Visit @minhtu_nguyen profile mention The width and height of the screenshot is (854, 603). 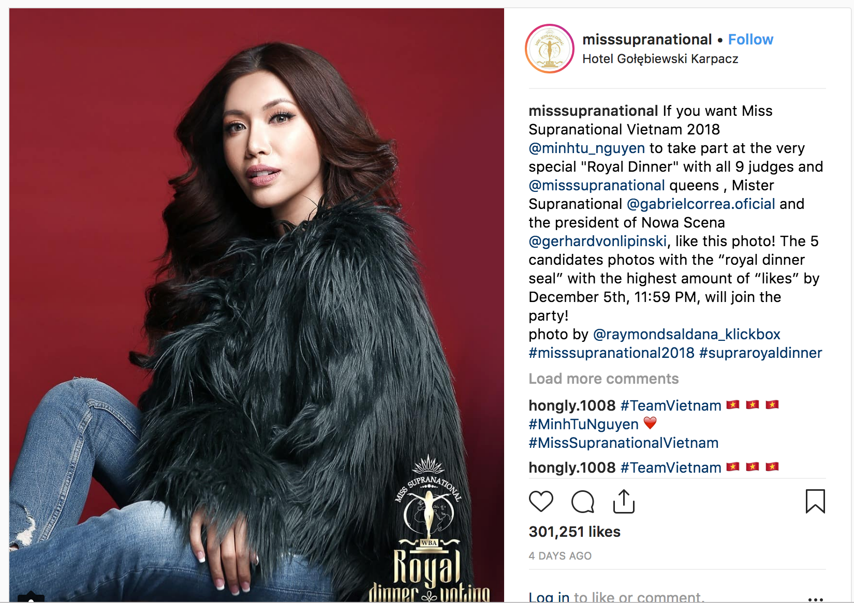(x=587, y=148)
